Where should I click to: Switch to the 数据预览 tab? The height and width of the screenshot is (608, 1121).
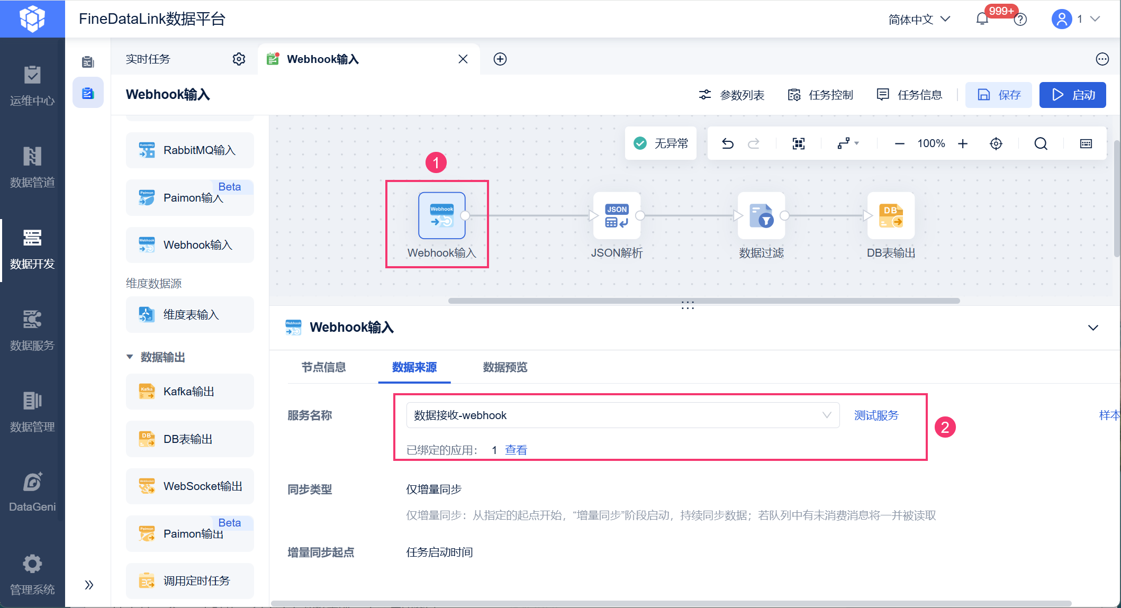(x=505, y=367)
